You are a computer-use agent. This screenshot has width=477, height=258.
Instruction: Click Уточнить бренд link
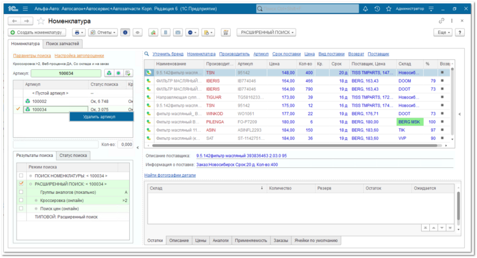pyautogui.click(x=168, y=54)
